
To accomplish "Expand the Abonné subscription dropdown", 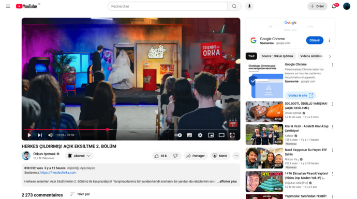I will coord(79,156).
